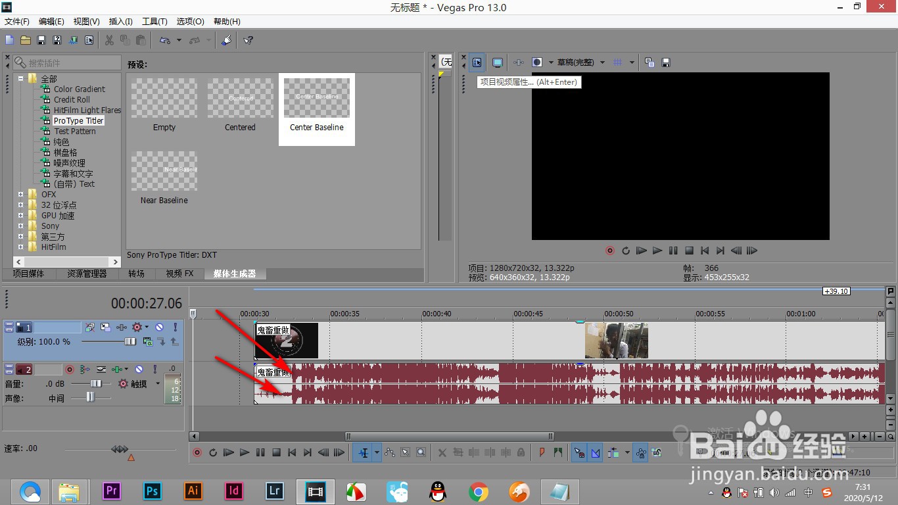The height and width of the screenshot is (505, 898).
Task: Open the 编辑(E) menu
Action: click(x=51, y=22)
